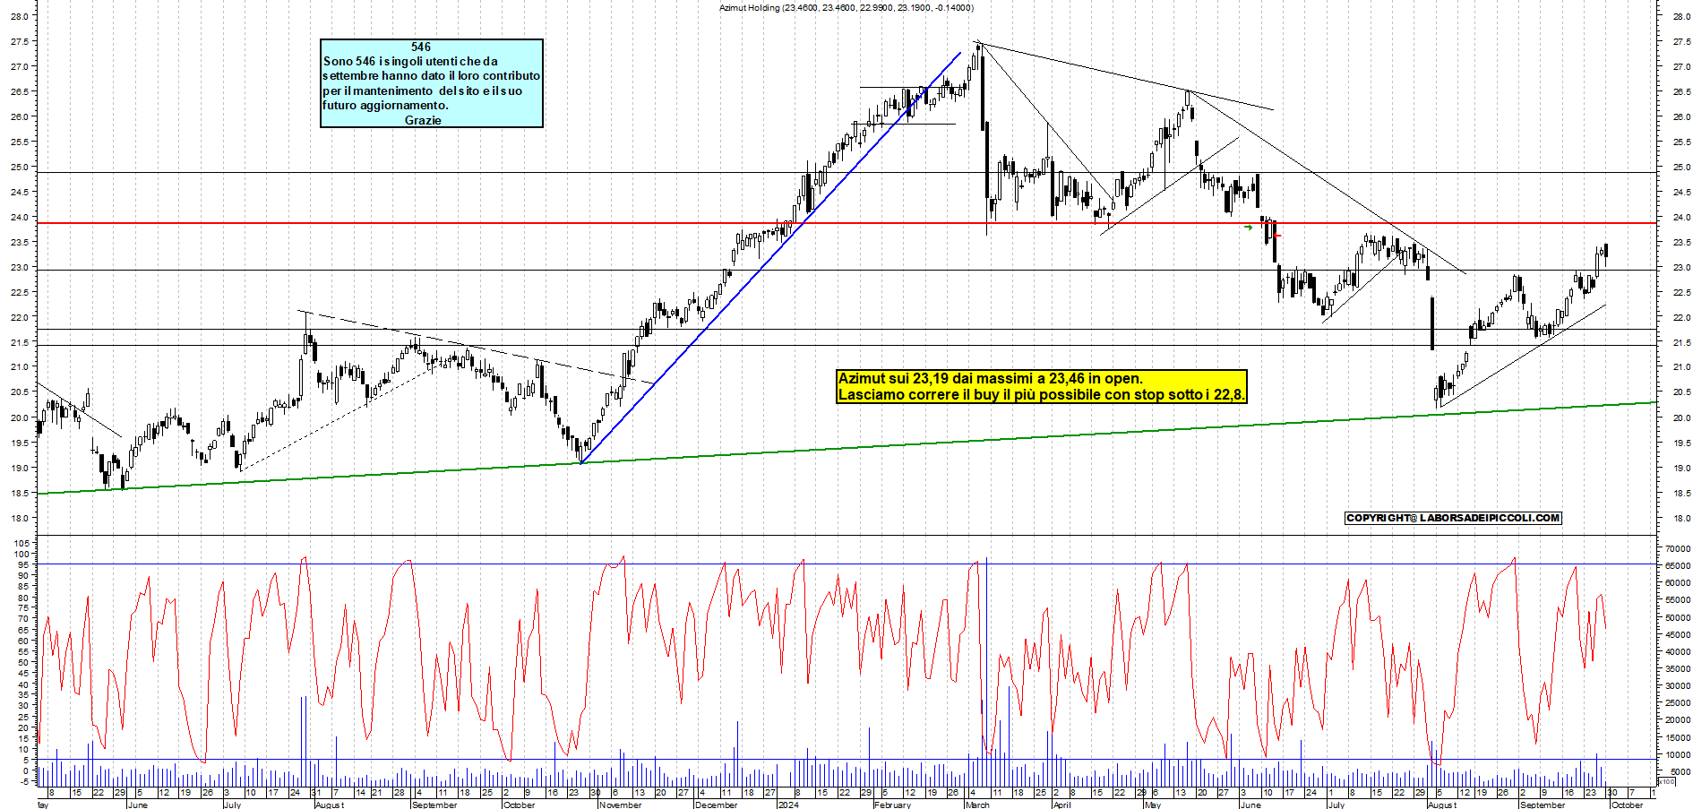Click the COPYRIGHT@ LABORSADEIPICCOLI.COM label
The width and height of the screenshot is (1693, 809).
coord(1453,518)
